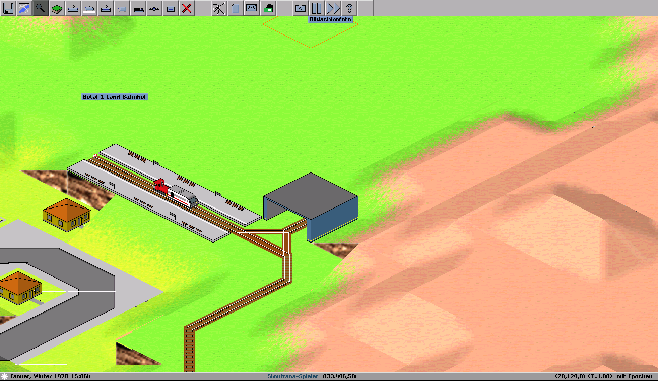Screen dimensions: 658x381
Task: Click the winter season icon in status bar
Action: pos(4,376)
